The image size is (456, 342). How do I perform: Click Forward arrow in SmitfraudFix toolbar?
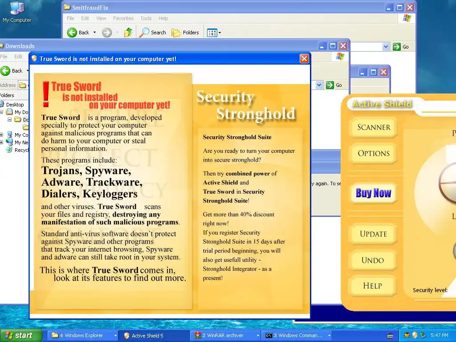[x=107, y=33]
